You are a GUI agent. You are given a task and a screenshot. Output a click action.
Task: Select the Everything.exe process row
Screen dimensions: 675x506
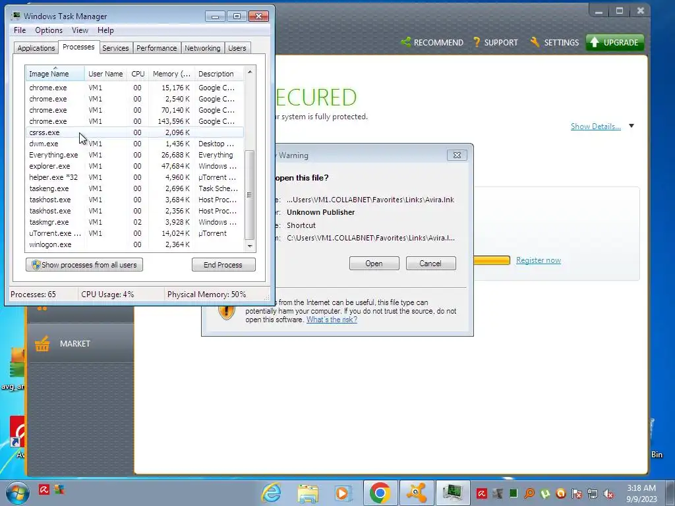[134, 155]
